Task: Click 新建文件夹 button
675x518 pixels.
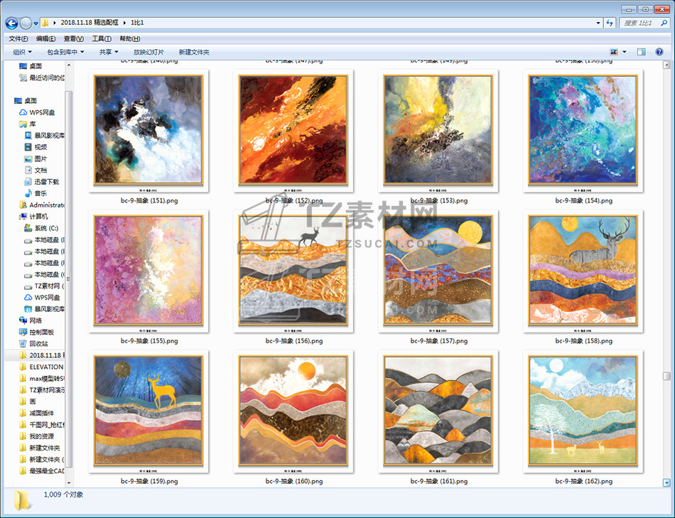Action: (194, 52)
